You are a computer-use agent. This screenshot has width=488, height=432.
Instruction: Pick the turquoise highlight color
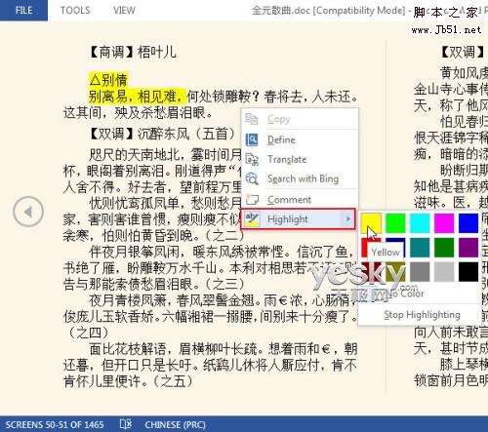[420, 223]
